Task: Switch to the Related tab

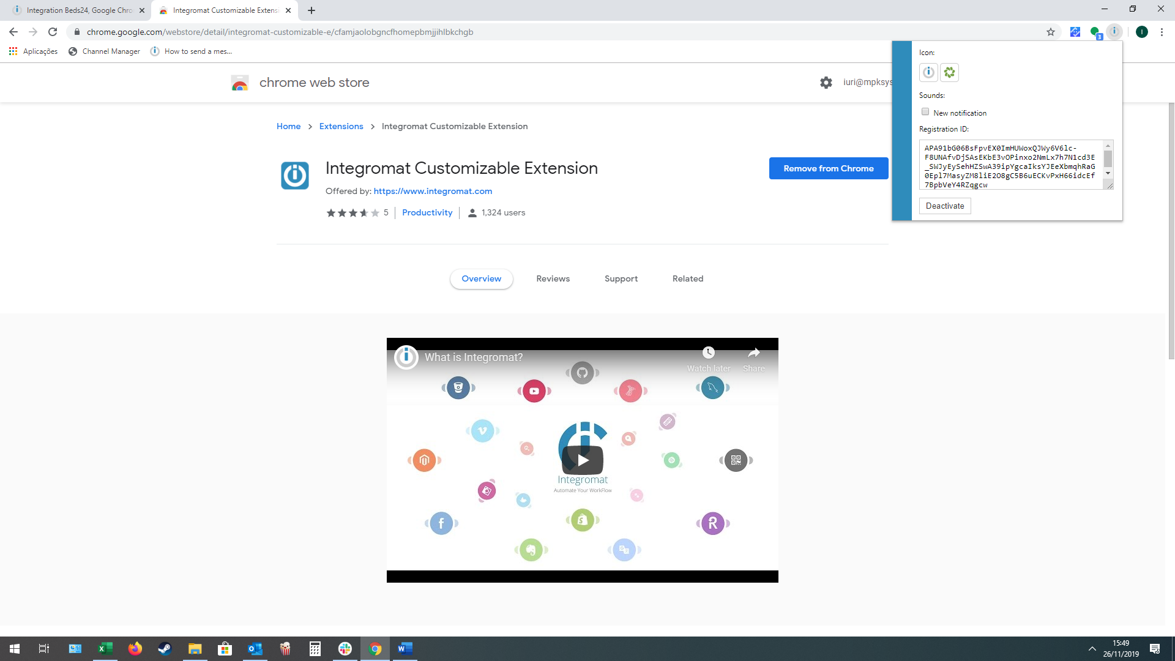Action: pyautogui.click(x=687, y=278)
